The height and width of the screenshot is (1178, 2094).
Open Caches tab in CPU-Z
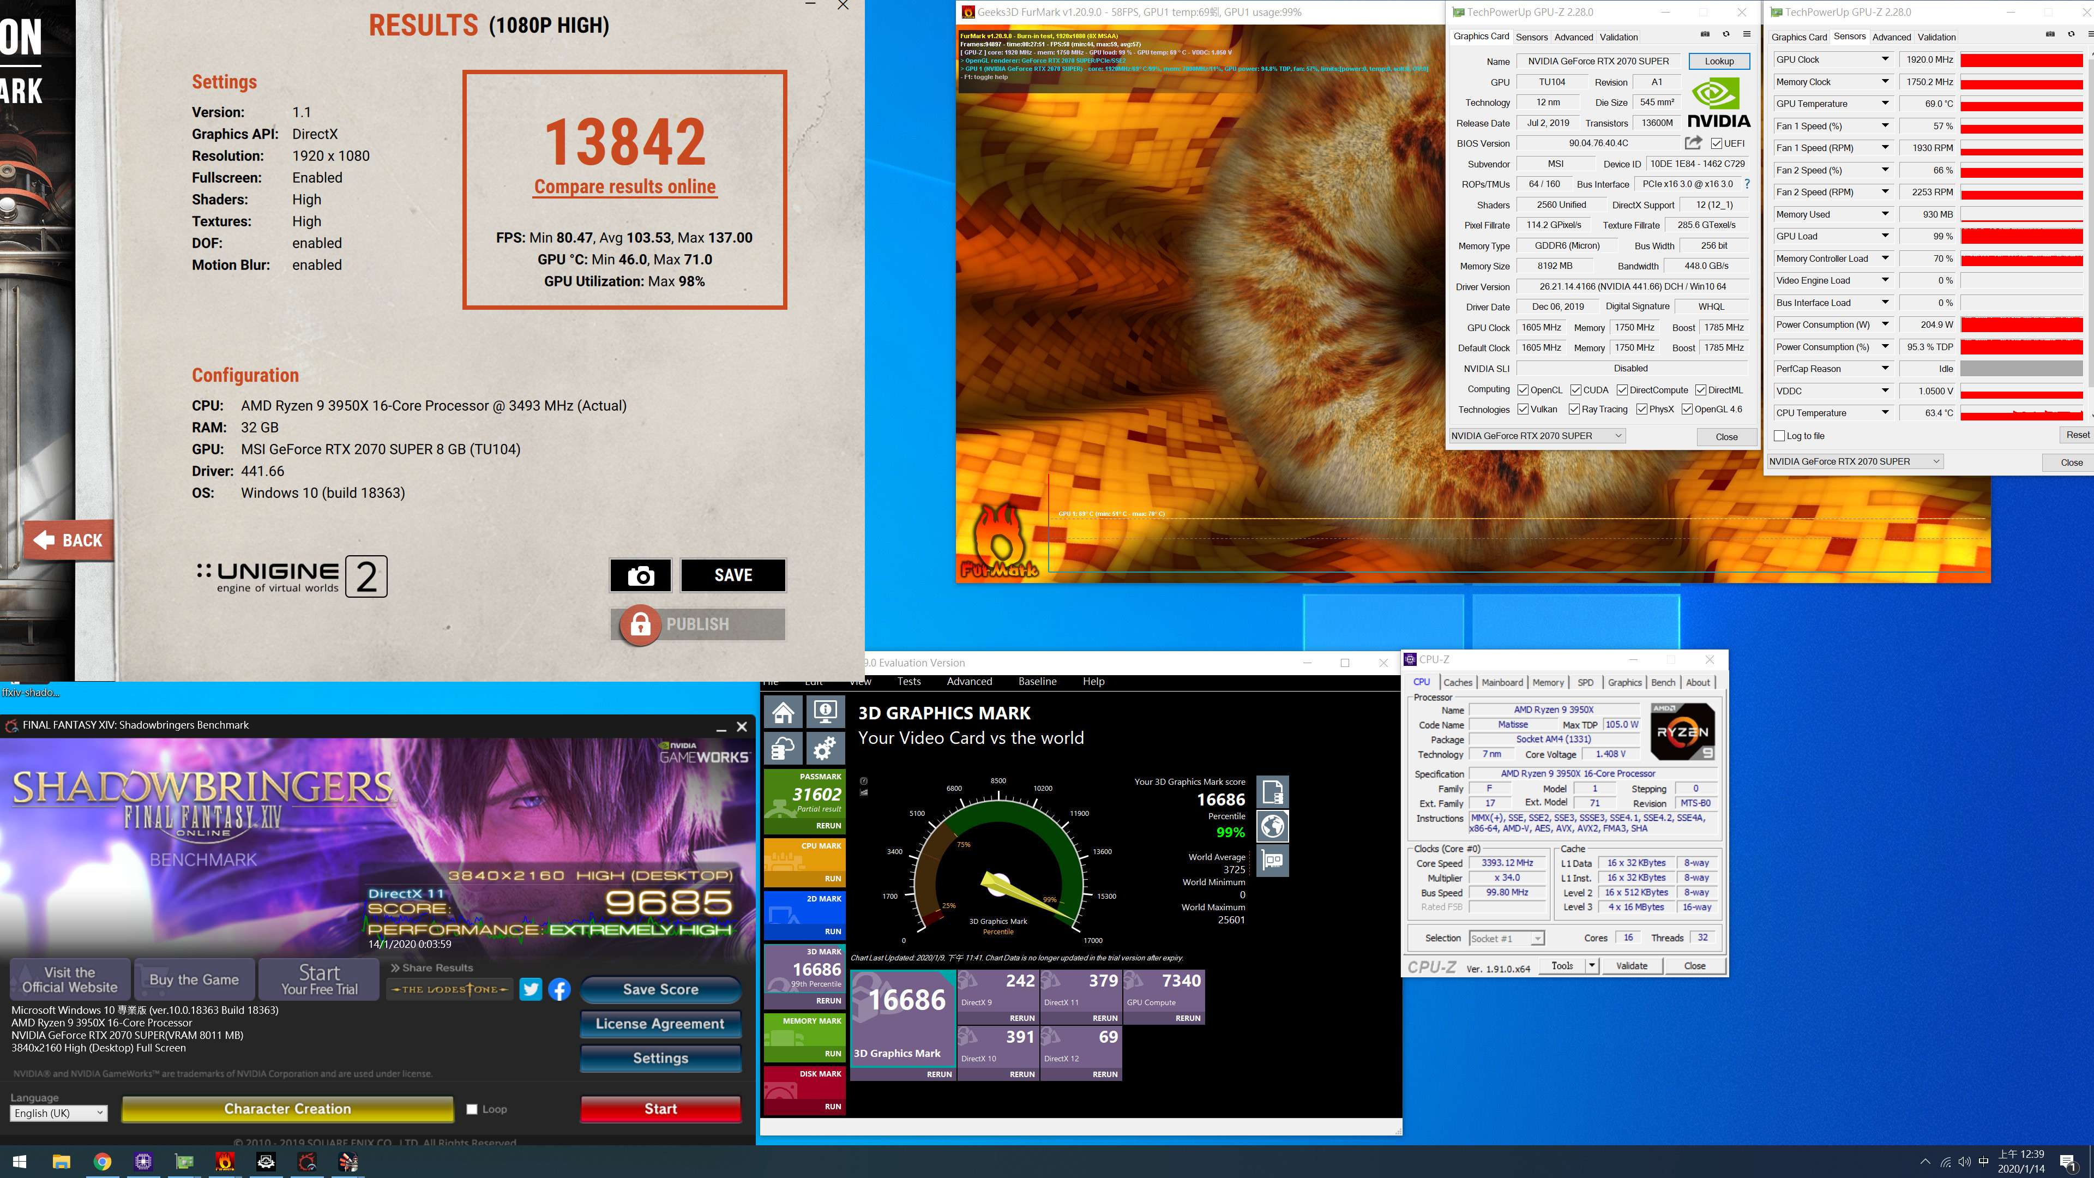(1458, 682)
